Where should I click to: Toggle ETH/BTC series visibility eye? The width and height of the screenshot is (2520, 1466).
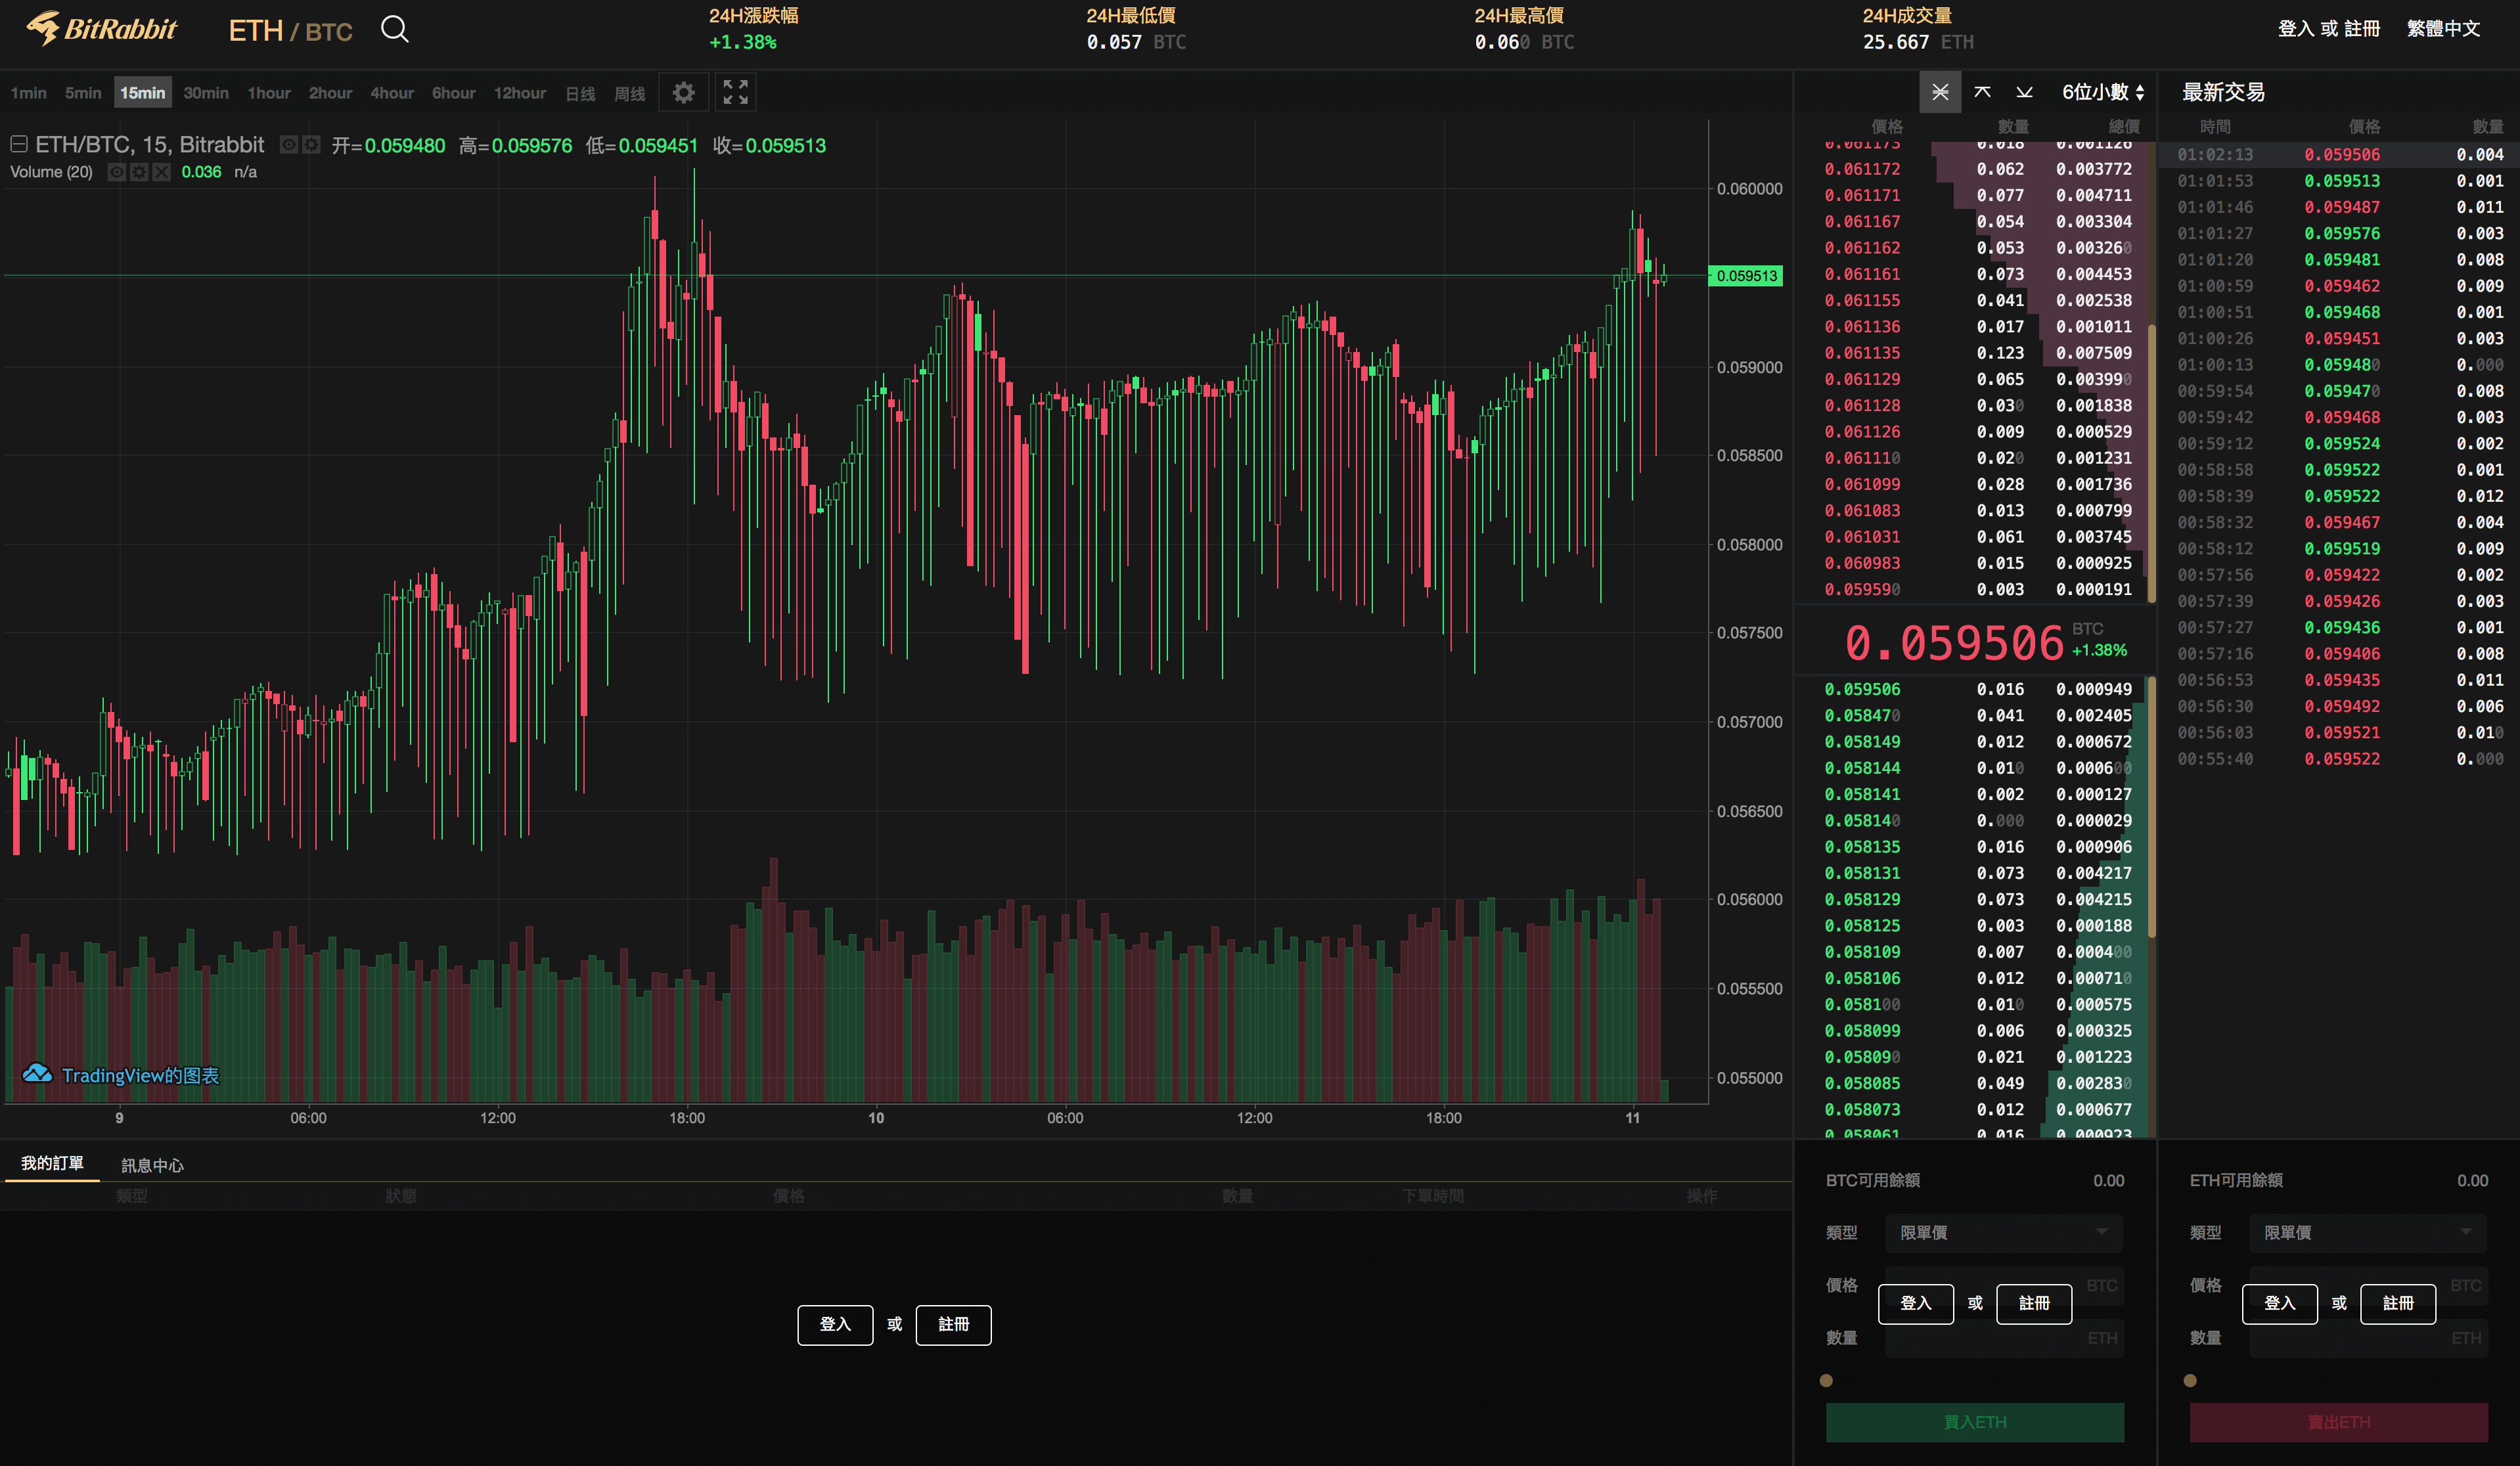pos(289,145)
